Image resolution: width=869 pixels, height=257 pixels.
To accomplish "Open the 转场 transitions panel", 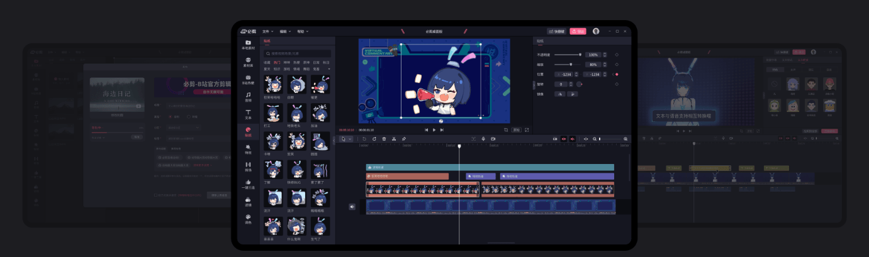I will (x=248, y=167).
